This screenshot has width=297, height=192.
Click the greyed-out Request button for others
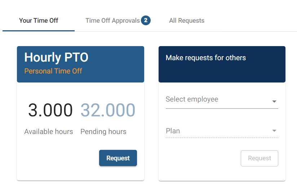(x=259, y=158)
